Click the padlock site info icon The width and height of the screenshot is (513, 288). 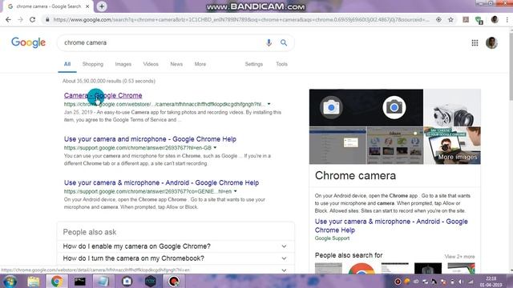[48, 19]
